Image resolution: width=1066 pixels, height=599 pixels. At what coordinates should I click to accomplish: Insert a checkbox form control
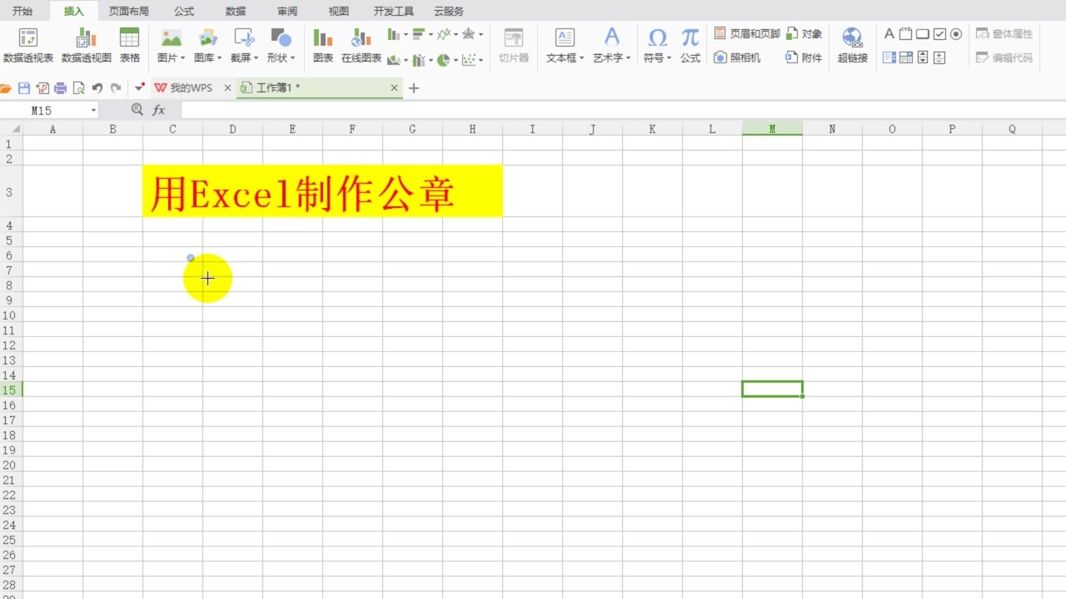click(939, 34)
